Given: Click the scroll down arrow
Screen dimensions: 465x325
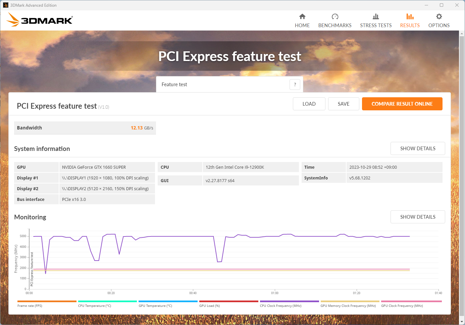Looking at the screenshot, I should pyautogui.click(x=462, y=322).
